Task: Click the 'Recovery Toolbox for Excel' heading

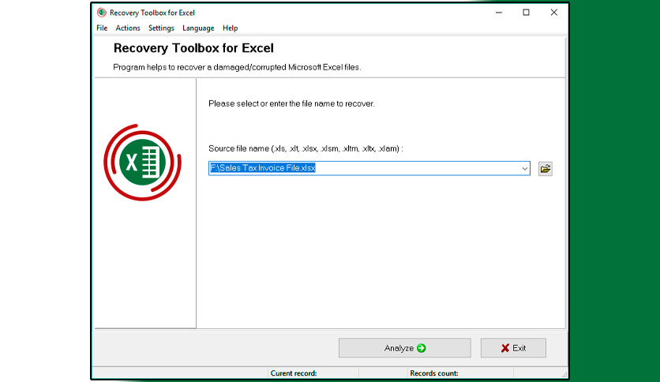Action: [x=193, y=48]
